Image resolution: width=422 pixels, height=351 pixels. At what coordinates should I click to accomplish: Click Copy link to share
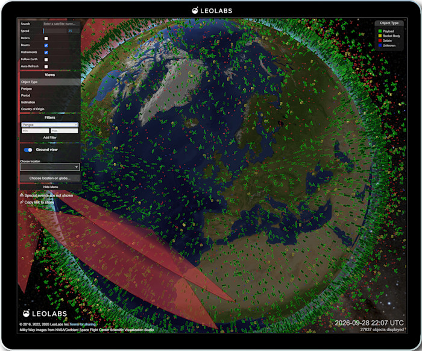(x=39, y=202)
